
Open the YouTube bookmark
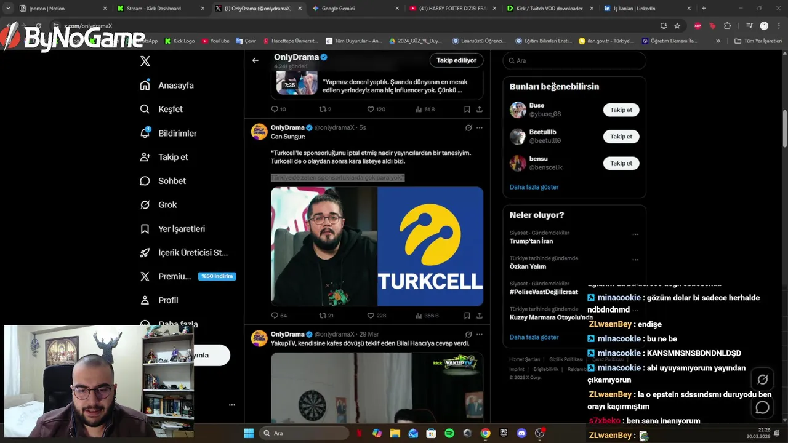pos(215,41)
